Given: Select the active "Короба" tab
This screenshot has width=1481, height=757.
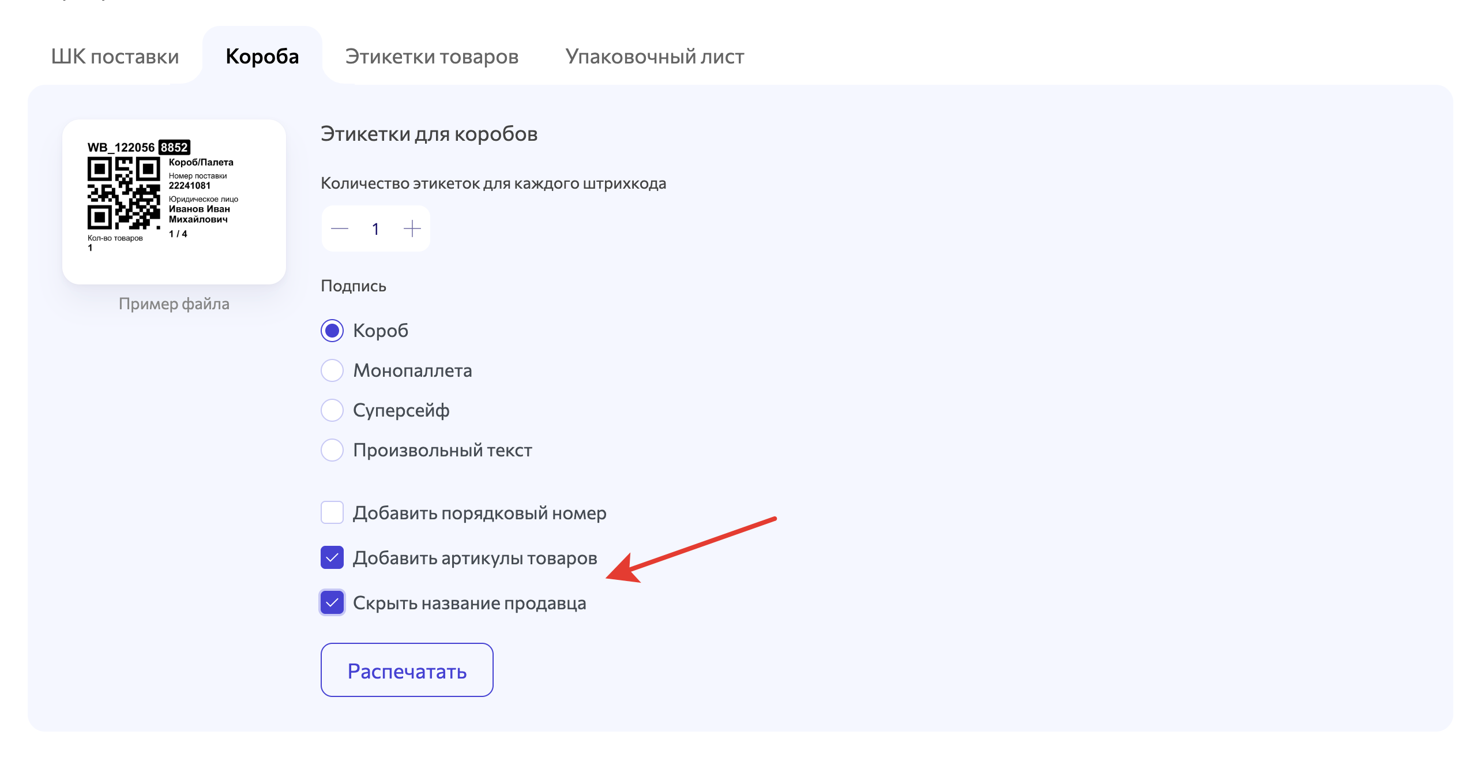Looking at the screenshot, I should [x=262, y=56].
